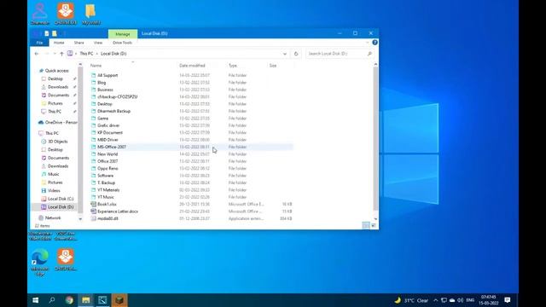Image resolution: width=546 pixels, height=307 pixels.
Task: Click This PC in the address breadcrumb
Action: (x=86, y=54)
